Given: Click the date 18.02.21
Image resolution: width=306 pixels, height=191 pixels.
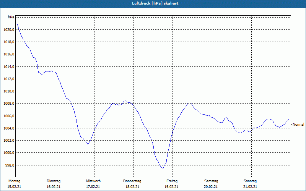Looking at the screenshot, I should pyautogui.click(x=132, y=187).
